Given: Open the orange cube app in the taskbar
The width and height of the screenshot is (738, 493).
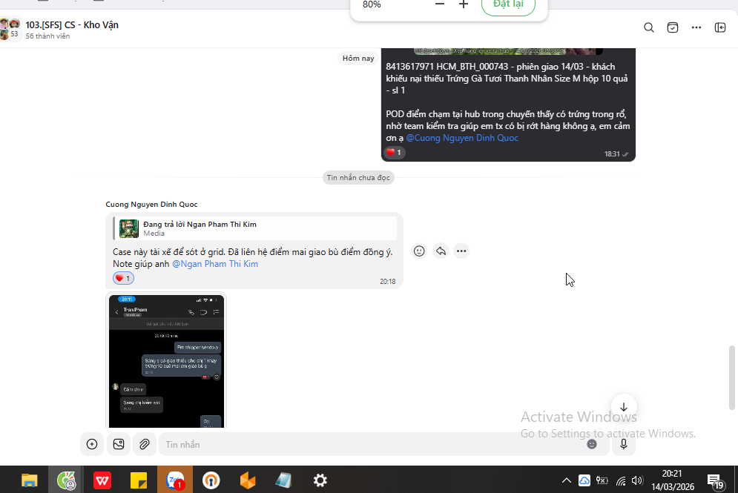Looking at the screenshot, I should tap(248, 480).
